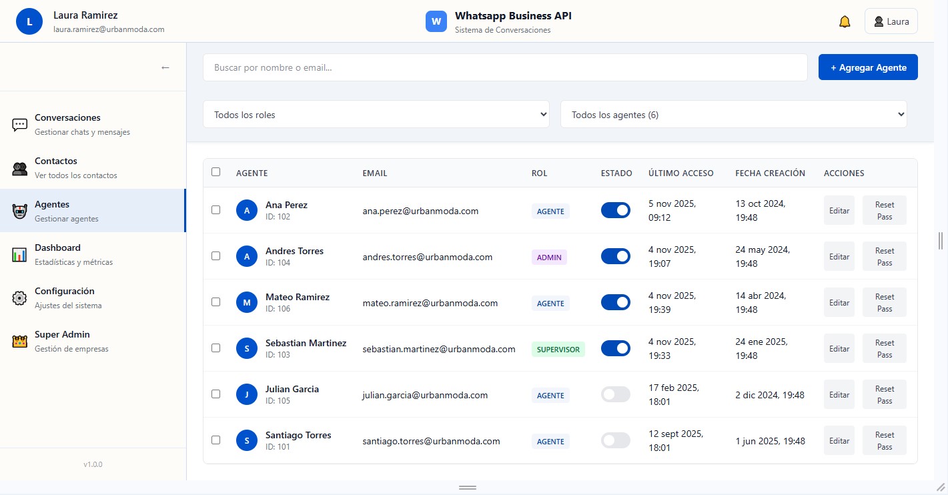Screen dimensions: 948x495
Task: Click Andres Torres's avatar circle
Action: [247, 257]
